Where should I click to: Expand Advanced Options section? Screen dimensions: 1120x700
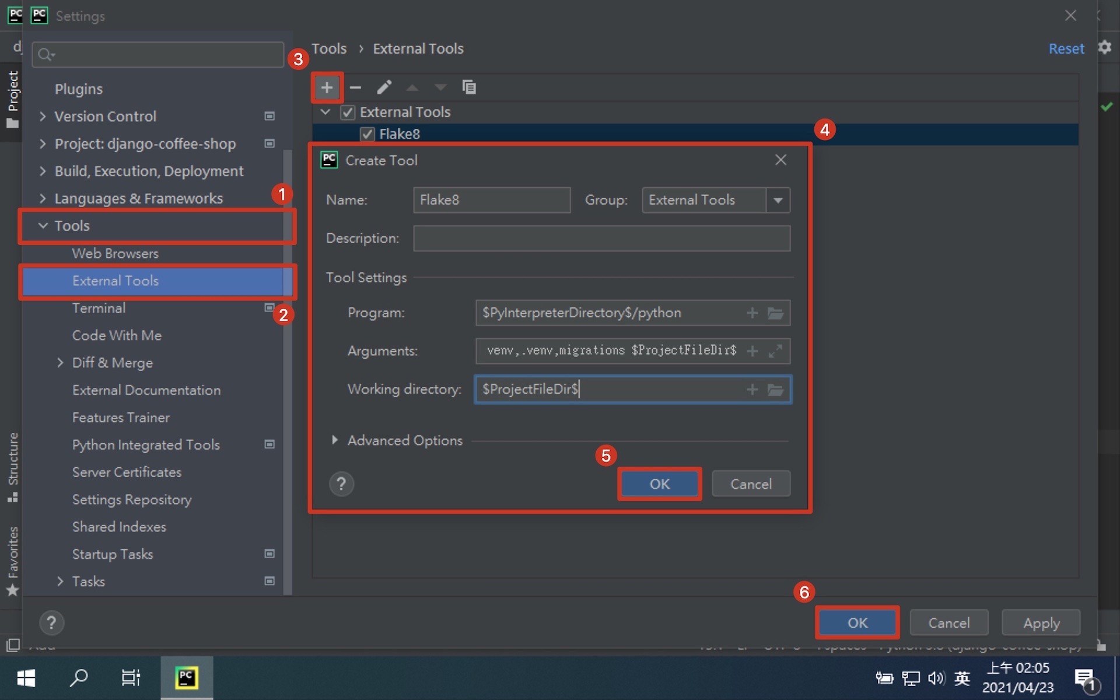coord(335,440)
